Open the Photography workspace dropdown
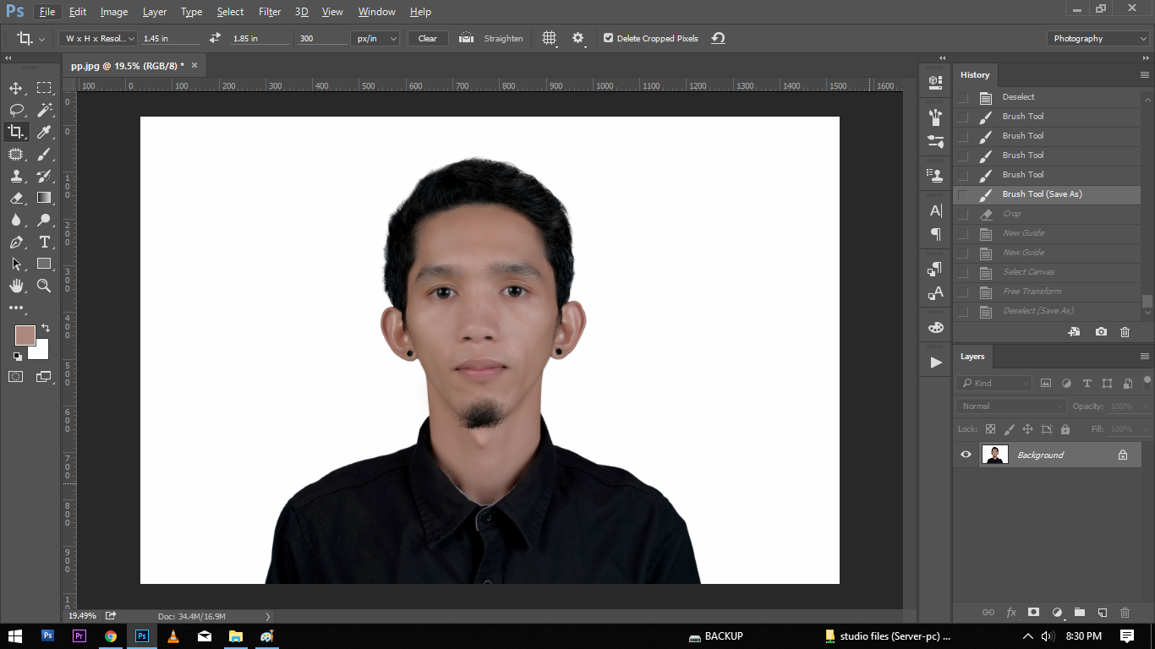 pyautogui.click(x=1098, y=38)
